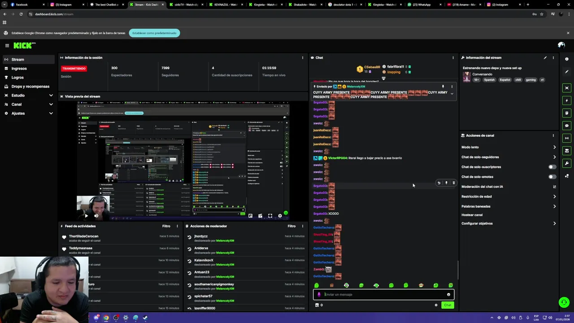Screen dimensions: 574x323
Task: Open the Kick hamburger menu
Action: tap(7, 45)
